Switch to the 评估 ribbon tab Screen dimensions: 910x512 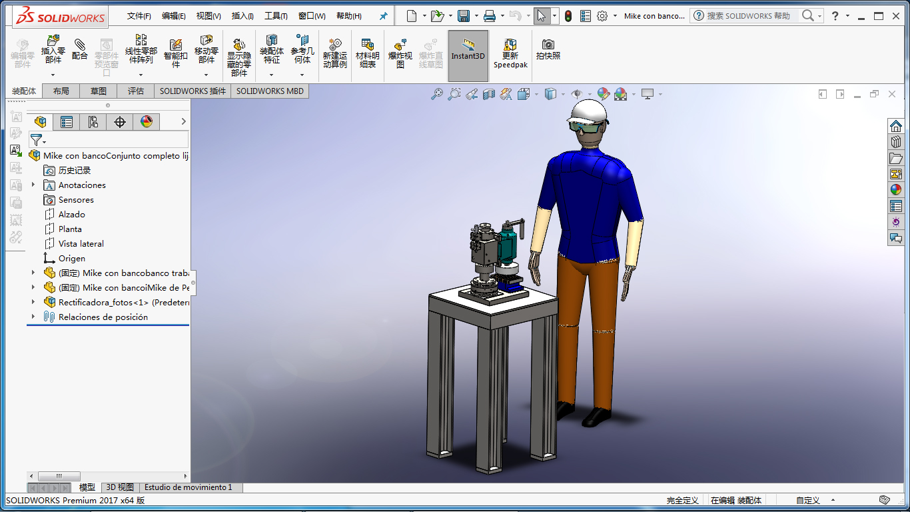click(x=136, y=91)
